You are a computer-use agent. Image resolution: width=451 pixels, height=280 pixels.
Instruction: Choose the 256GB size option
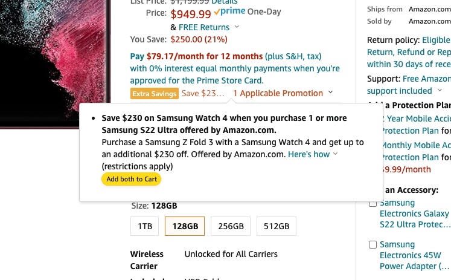[231, 227]
